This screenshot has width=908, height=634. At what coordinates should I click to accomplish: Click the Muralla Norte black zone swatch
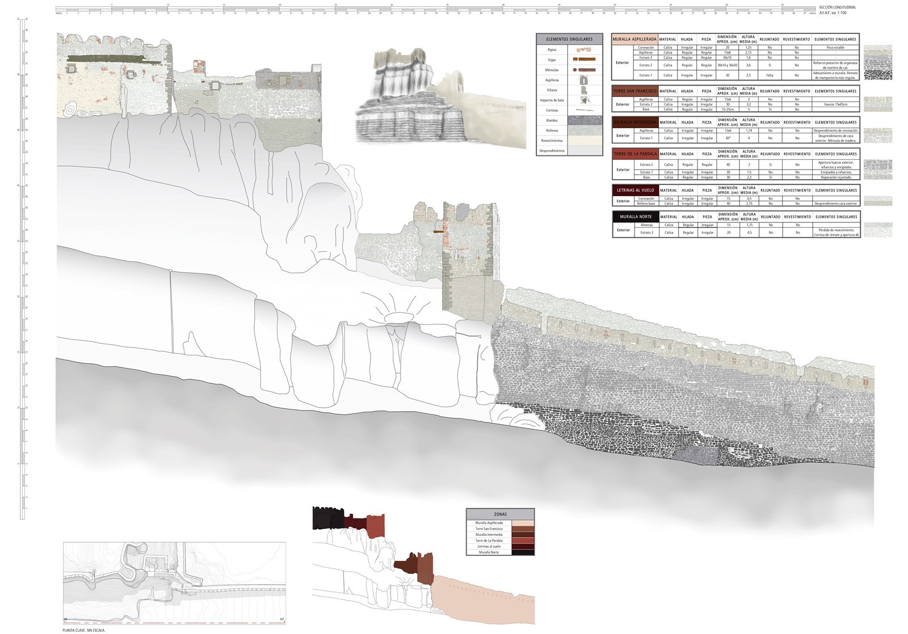523,552
